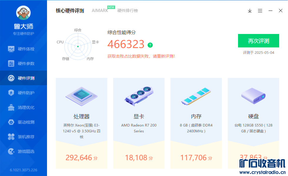The width and height of the screenshot is (288, 176).
Task: Click the graphics card icon
Action: click(x=139, y=96)
